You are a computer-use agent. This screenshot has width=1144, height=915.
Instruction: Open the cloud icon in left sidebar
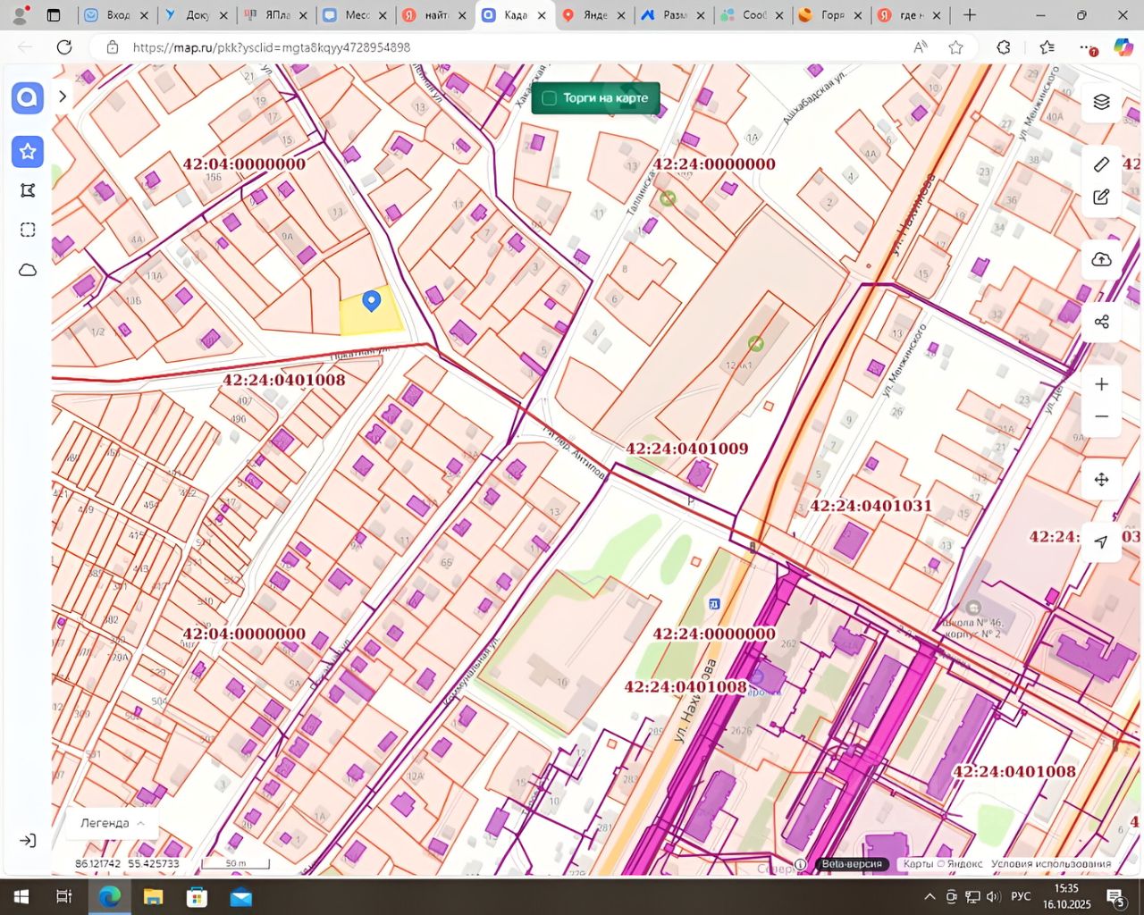(28, 270)
